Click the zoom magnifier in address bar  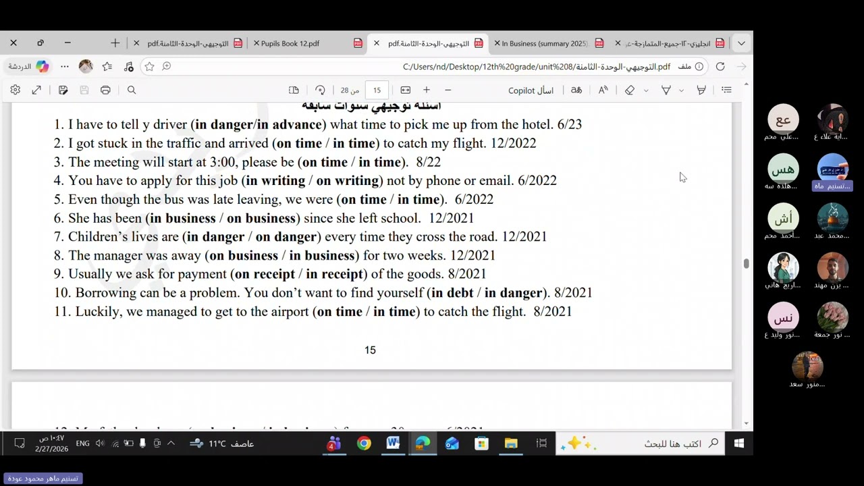[x=167, y=66]
